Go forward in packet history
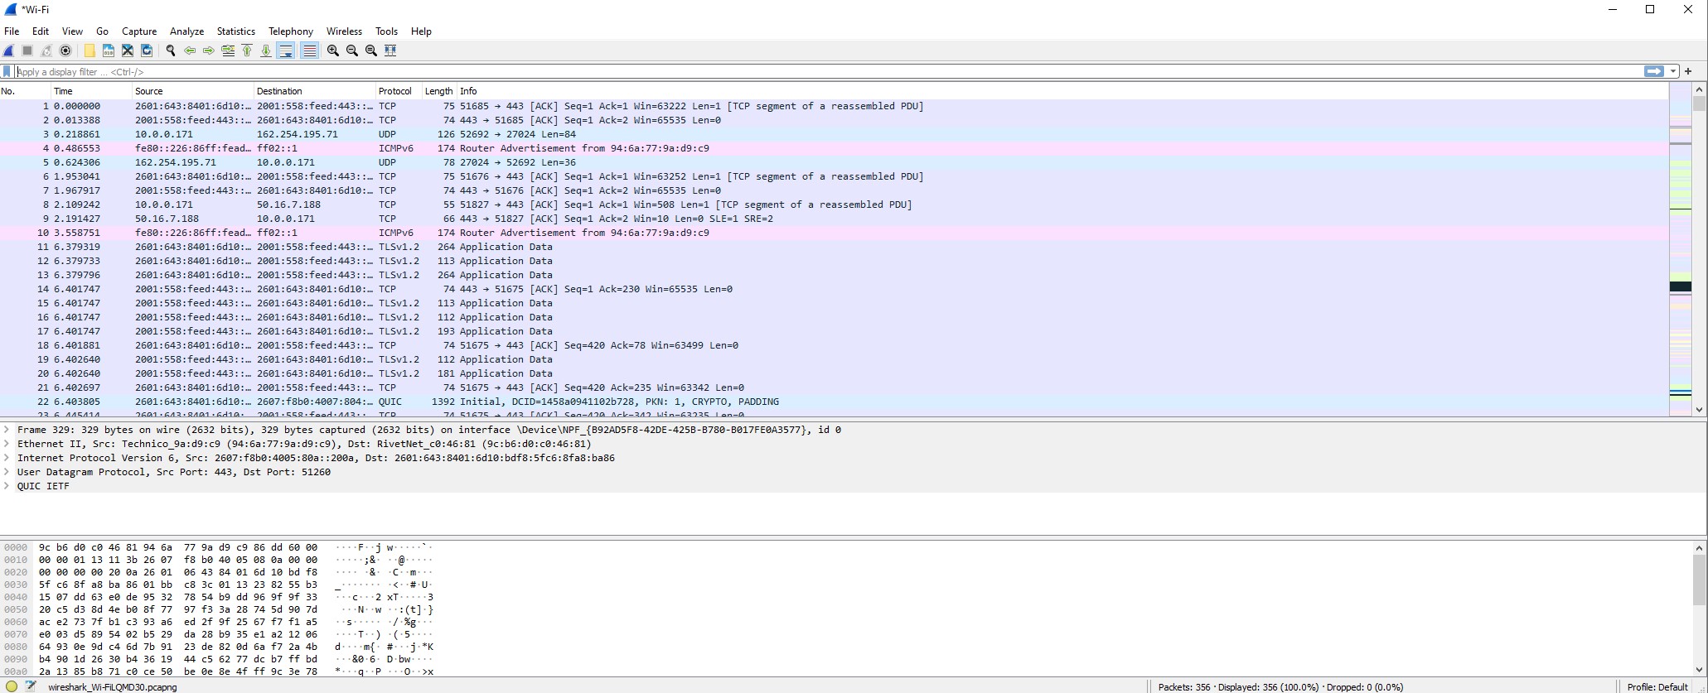The height and width of the screenshot is (693, 1708). pyautogui.click(x=209, y=51)
